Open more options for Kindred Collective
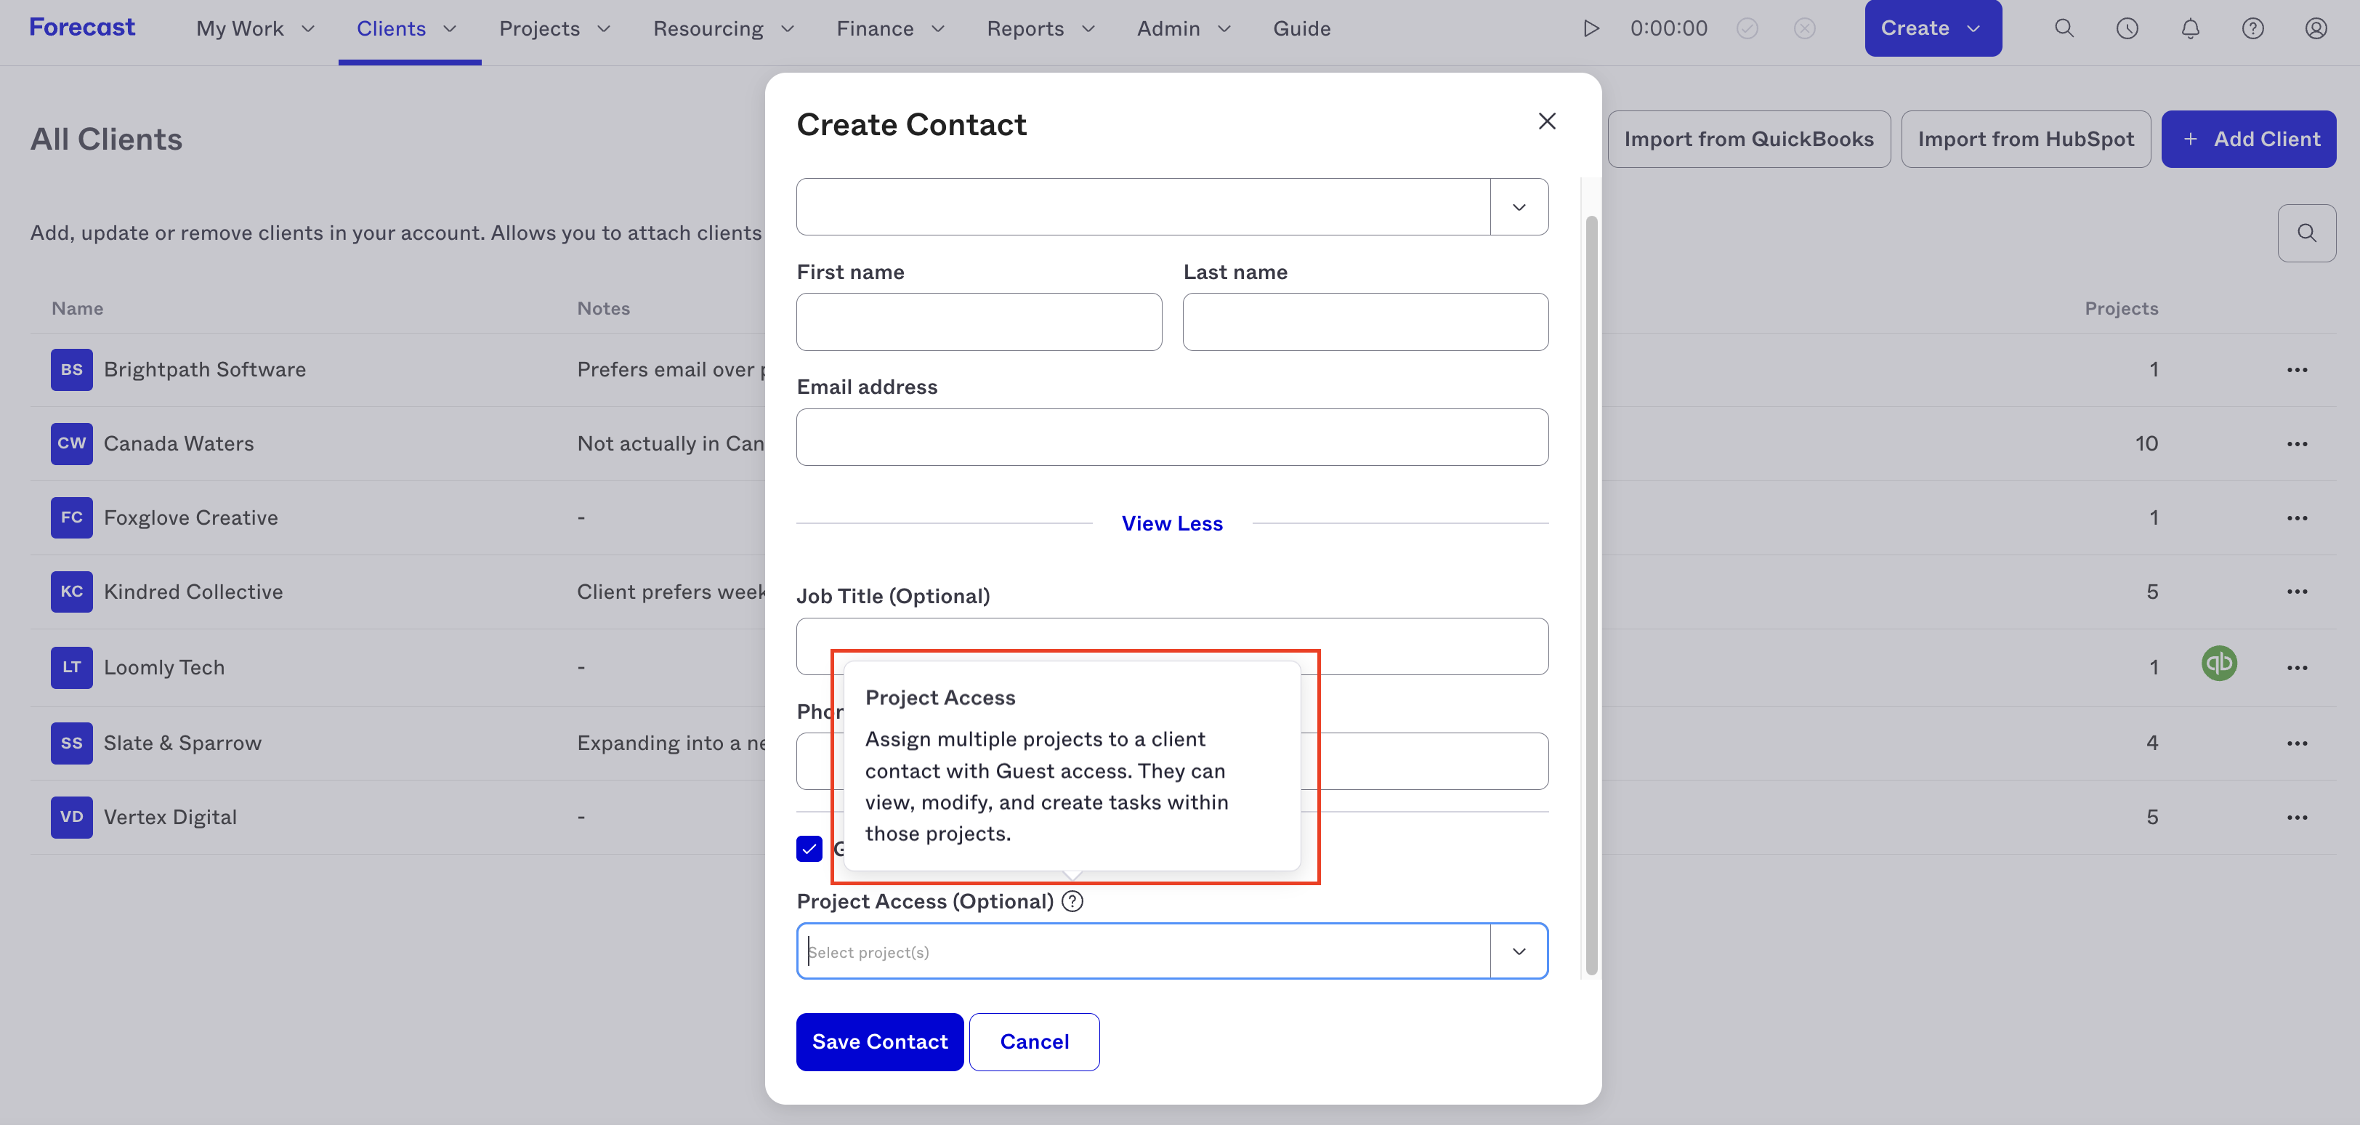The height and width of the screenshot is (1125, 2360). click(x=2297, y=592)
